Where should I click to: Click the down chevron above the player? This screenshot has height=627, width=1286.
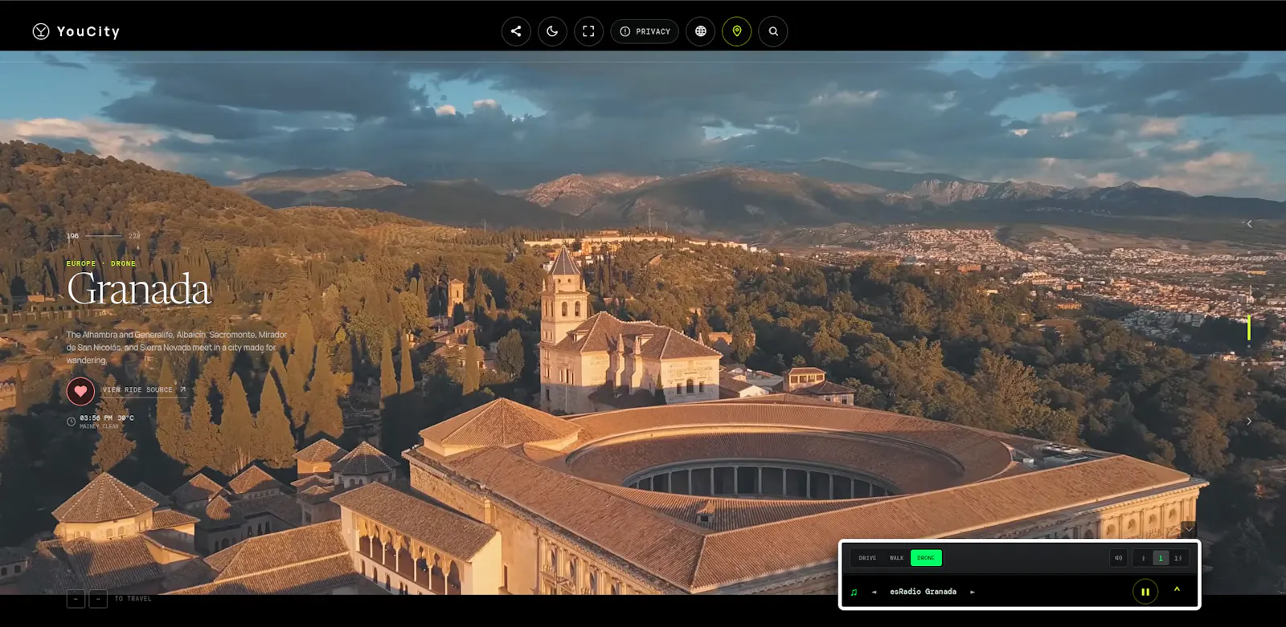point(1189,529)
